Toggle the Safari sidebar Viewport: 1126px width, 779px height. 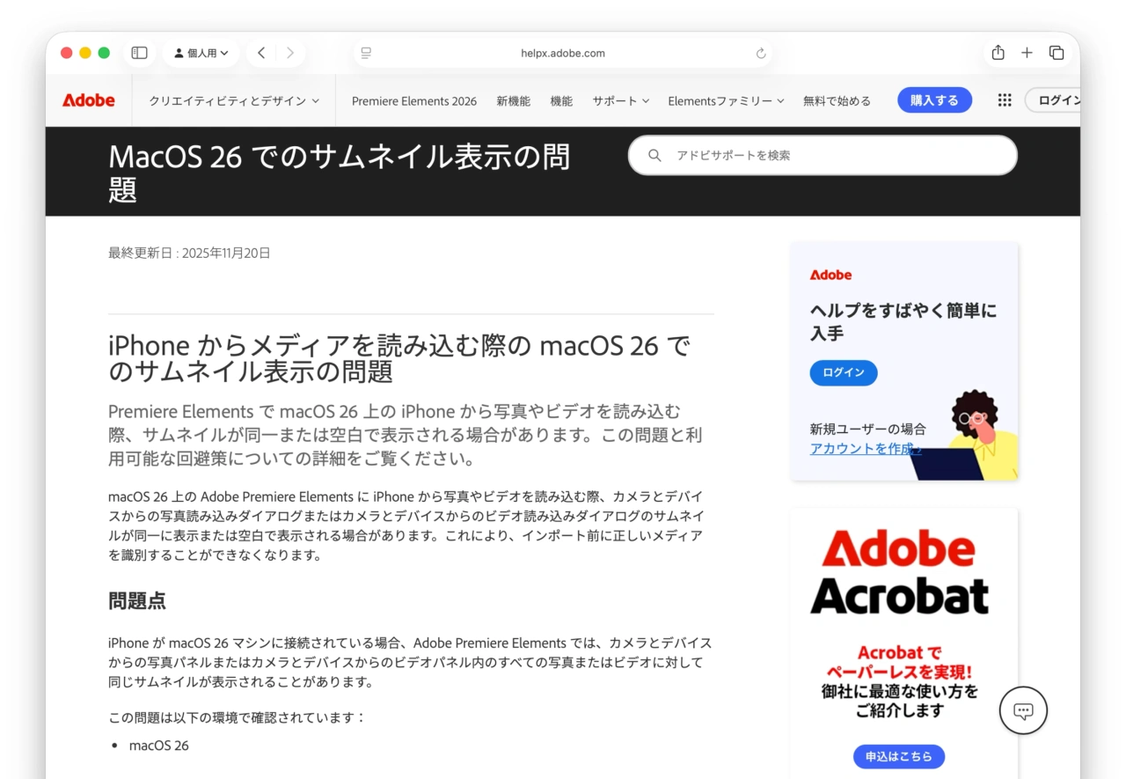[x=139, y=53]
